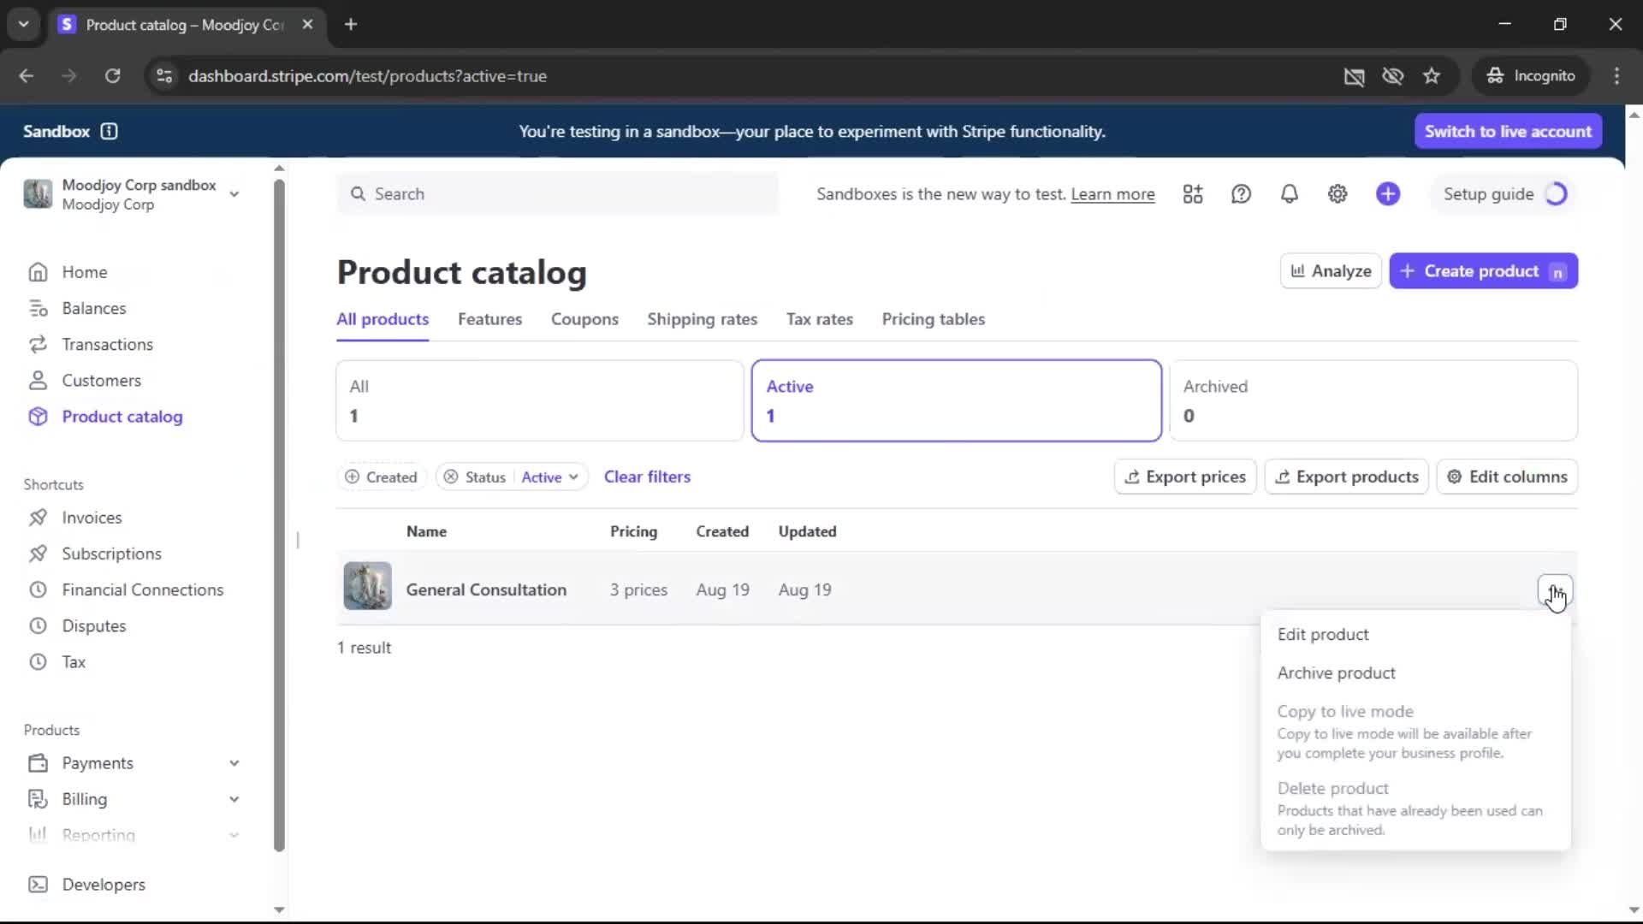Open the apps grid icon

pyautogui.click(x=1193, y=194)
